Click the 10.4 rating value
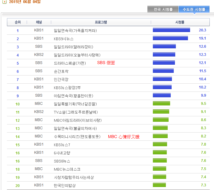The width and height of the screenshot is (214, 190). coord(202,79)
